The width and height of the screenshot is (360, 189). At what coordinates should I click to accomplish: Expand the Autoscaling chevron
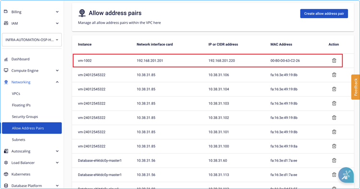57,151
